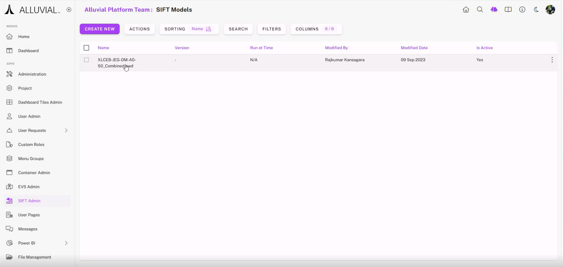Click the home icon in top header
Image resolution: width=563 pixels, height=267 pixels.
click(x=466, y=10)
